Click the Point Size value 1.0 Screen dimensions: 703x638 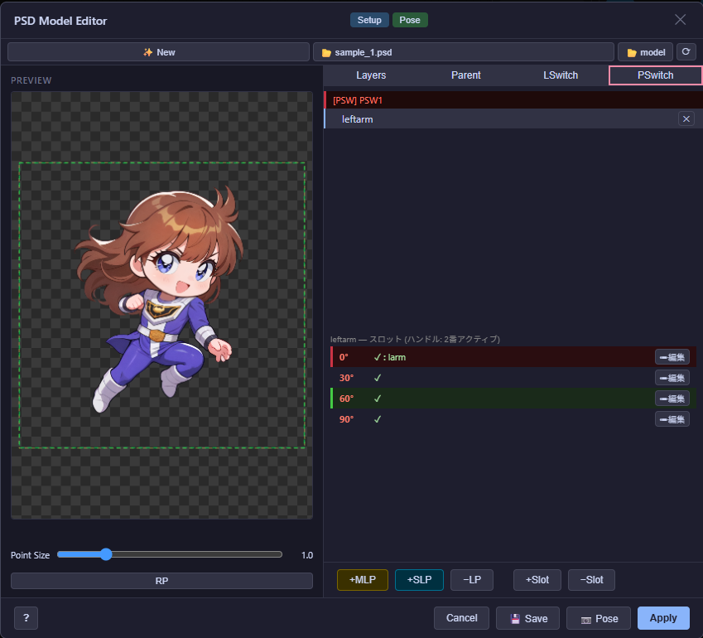(306, 555)
